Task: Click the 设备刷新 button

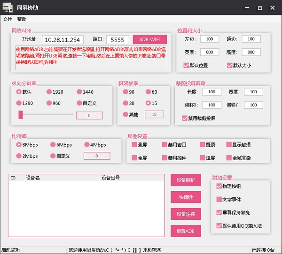Action: pyautogui.click(x=186, y=180)
